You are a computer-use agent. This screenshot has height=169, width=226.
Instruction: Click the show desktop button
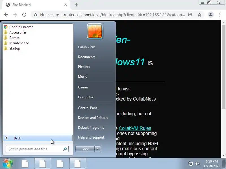pyautogui.click(x=224, y=164)
